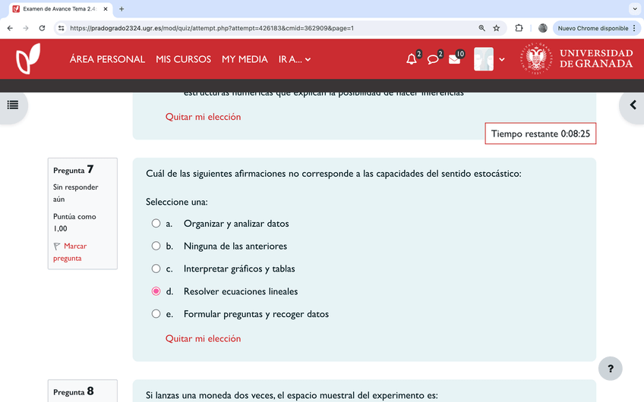Open Chrome three-dot menu
This screenshot has width=644, height=402.
click(635, 28)
